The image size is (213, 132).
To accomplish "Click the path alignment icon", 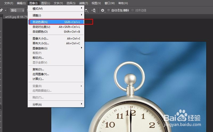I will [x=87, y=10].
